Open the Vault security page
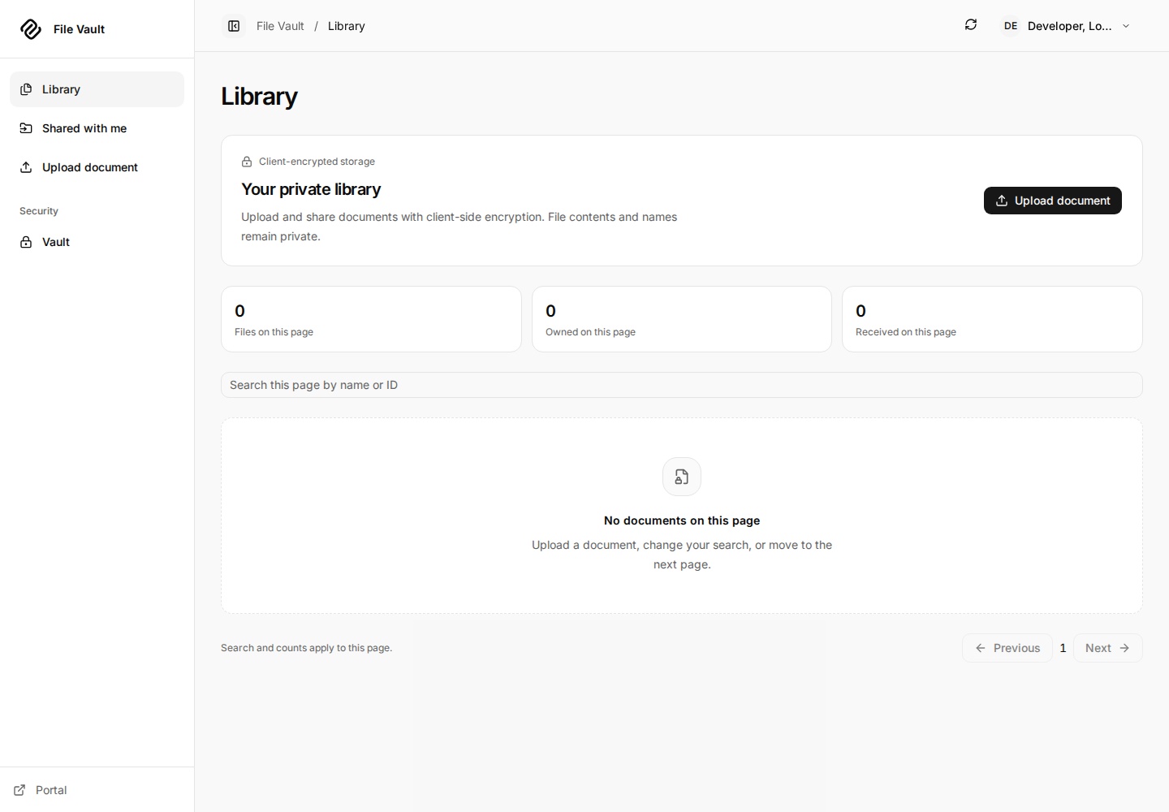The image size is (1169, 812). coord(97,242)
